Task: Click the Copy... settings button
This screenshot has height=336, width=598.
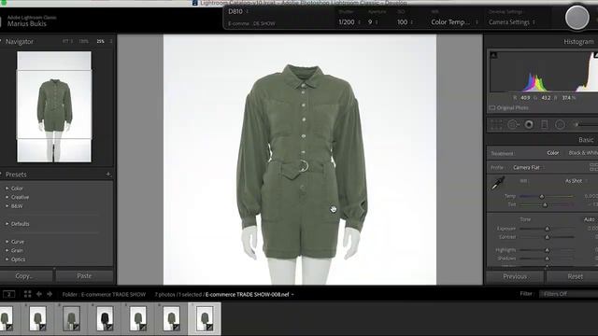Action: [x=26, y=276]
